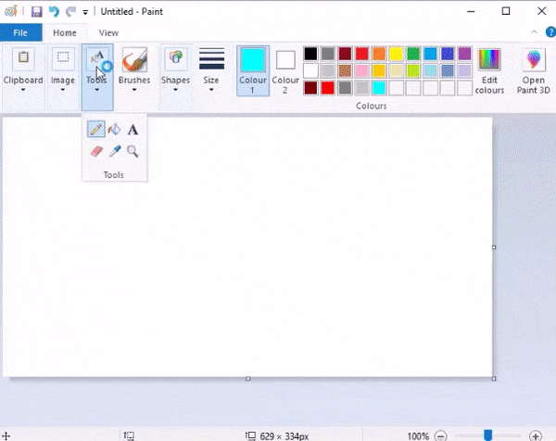Pick the gold colour swatch

[379, 71]
